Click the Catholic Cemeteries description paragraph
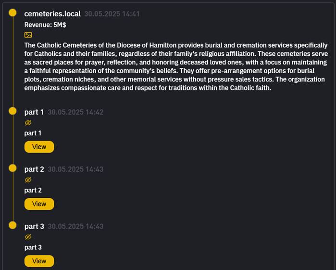Viewport: 336px width, 270px height. pos(175,66)
